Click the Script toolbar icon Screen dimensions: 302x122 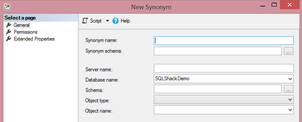point(85,21)
